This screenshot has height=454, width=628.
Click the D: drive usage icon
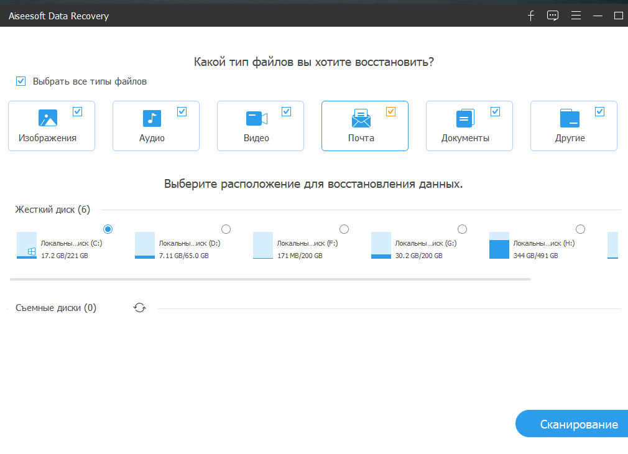(x=145, y=245)
